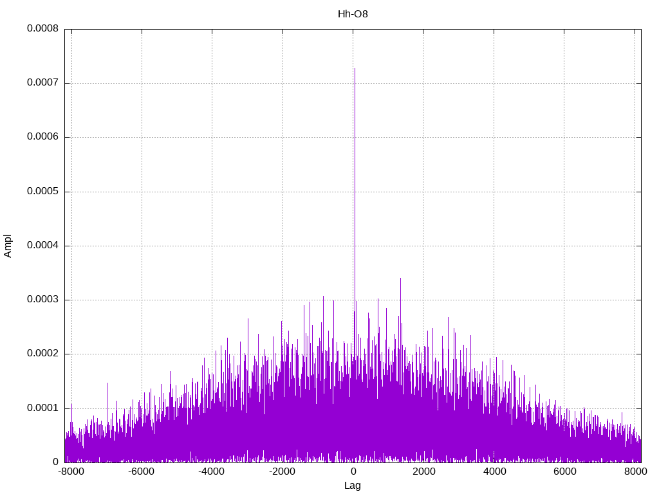Click the 0.0008 y-axis tick label
Screen dimensions: 659x494
42,29
